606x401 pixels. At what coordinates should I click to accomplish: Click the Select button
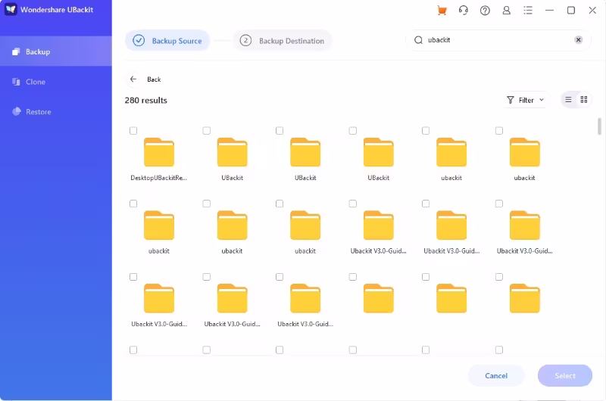point(565,375)
